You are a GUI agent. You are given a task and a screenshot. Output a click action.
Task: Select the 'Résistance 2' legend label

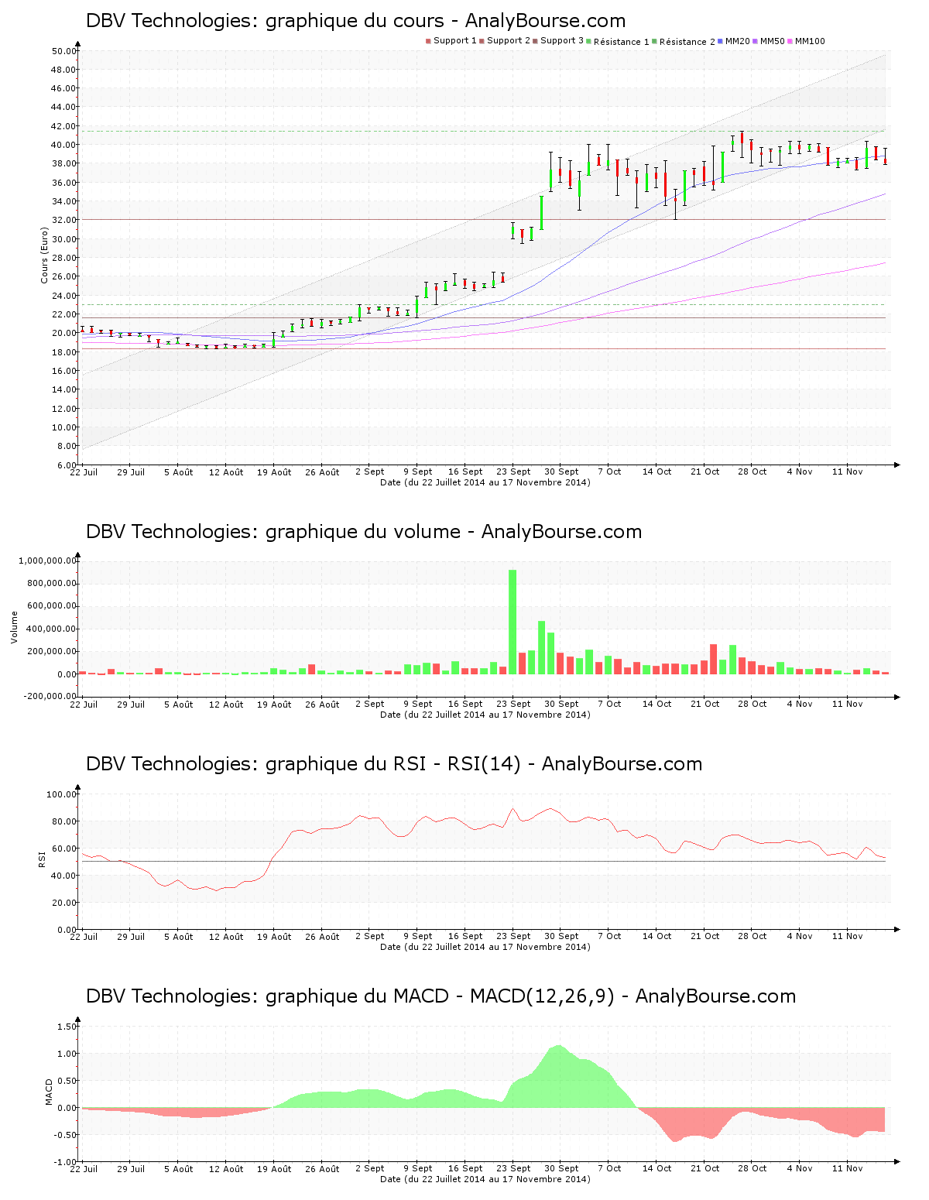pos(687,42)
